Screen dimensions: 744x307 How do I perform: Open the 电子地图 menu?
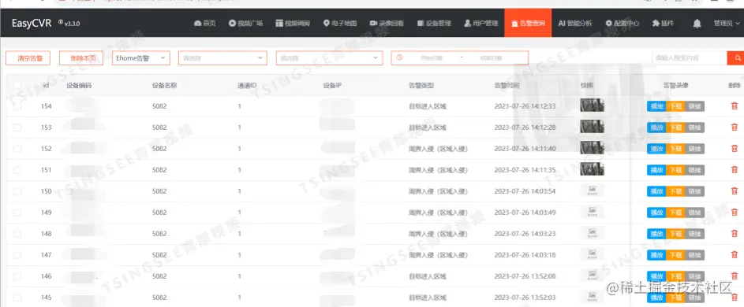click(340, 23)
